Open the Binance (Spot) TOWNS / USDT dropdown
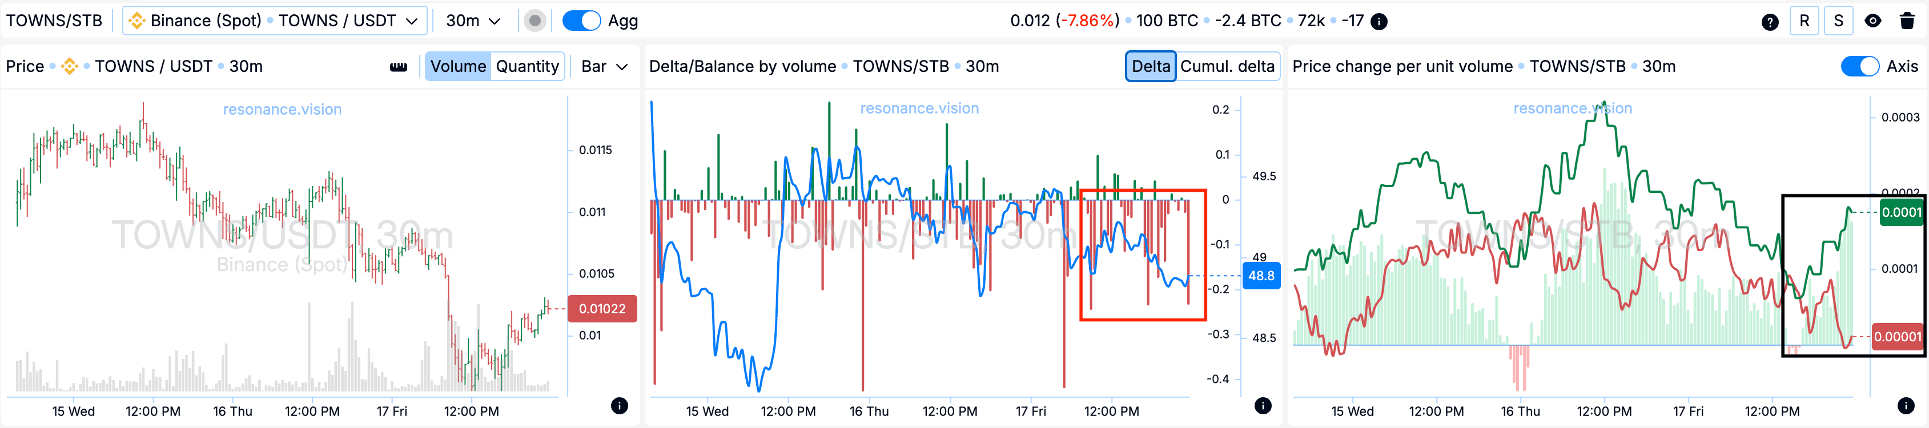1929x428 pixels. [x=275, y=21]
